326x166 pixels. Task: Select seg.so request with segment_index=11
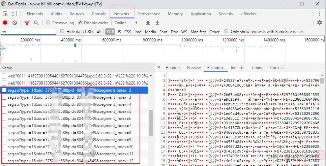click(75, 154)
